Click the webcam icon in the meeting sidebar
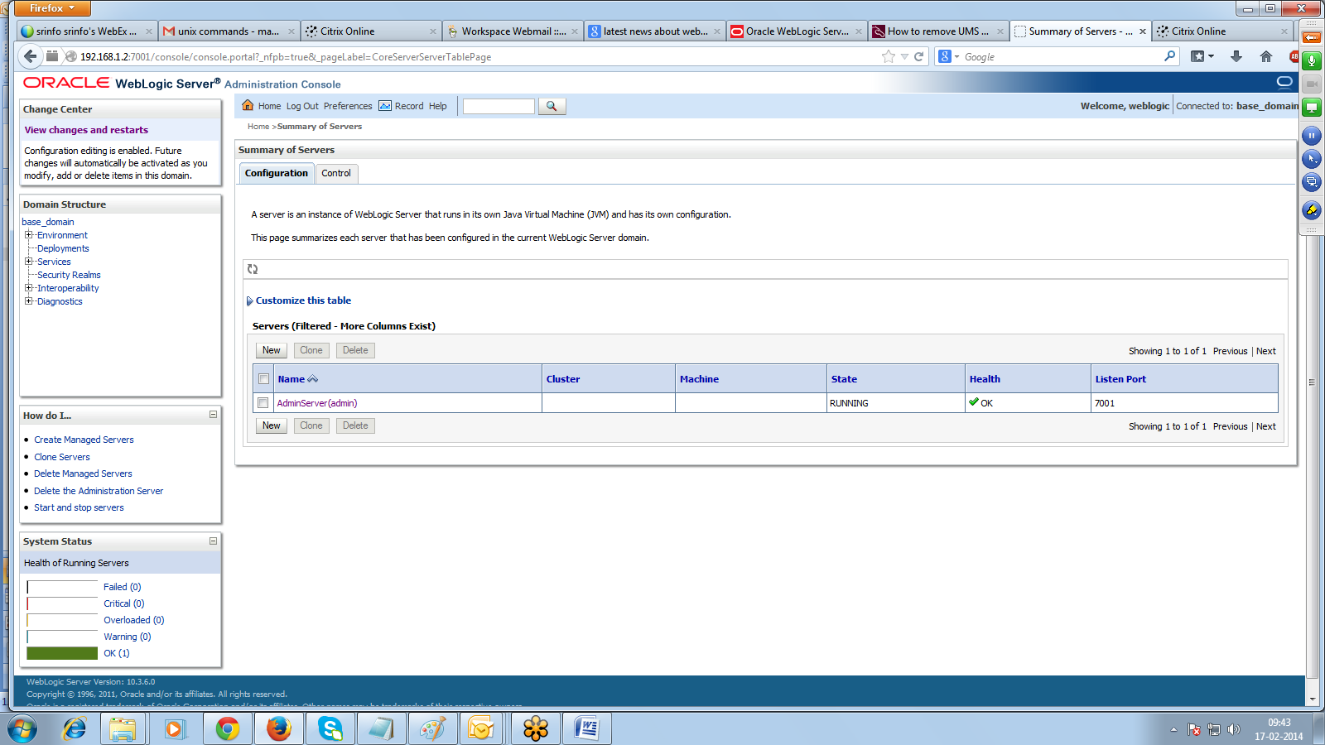 (x=1312, y=83)
